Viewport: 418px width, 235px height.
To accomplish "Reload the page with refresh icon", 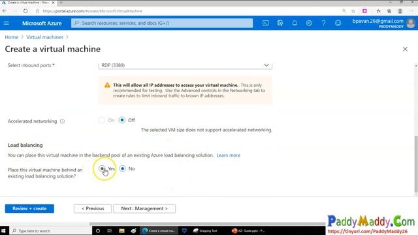I will click(x=25, y=11).
